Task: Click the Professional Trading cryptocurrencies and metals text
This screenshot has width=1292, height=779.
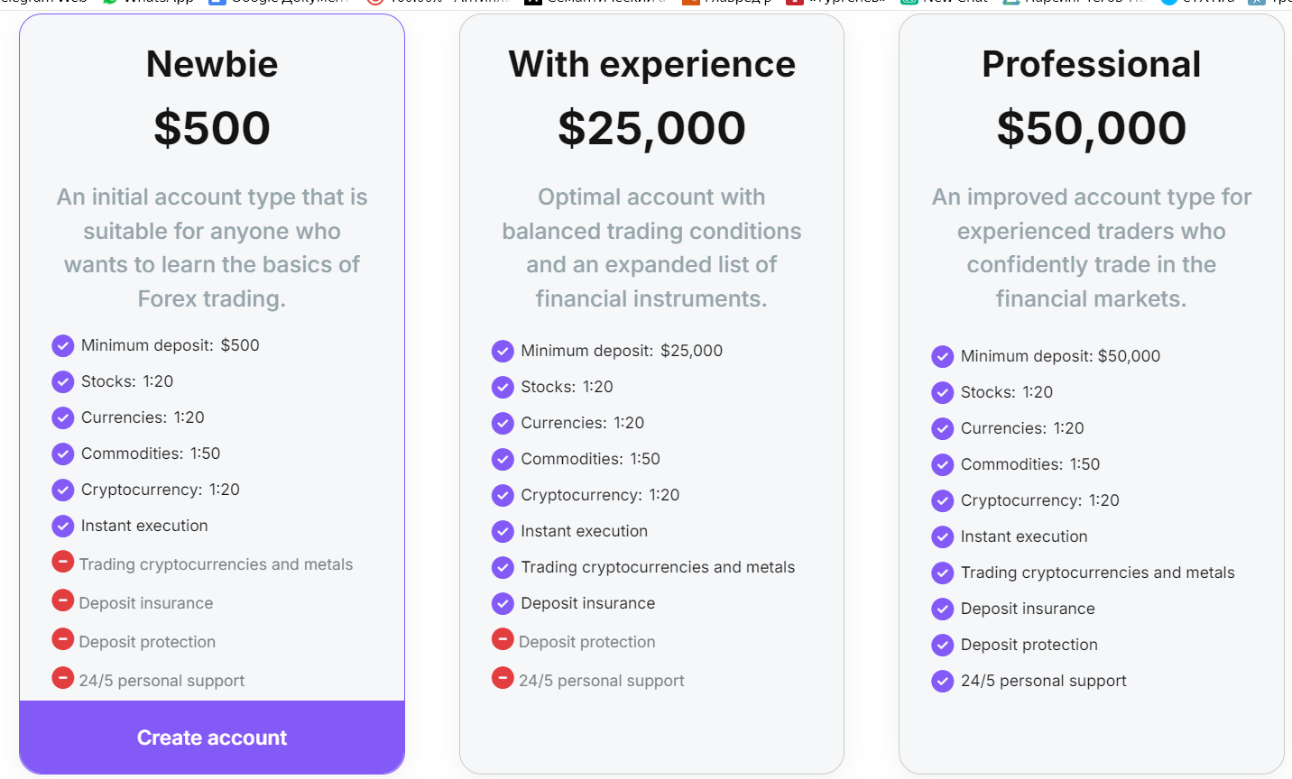Action: 1097,573
